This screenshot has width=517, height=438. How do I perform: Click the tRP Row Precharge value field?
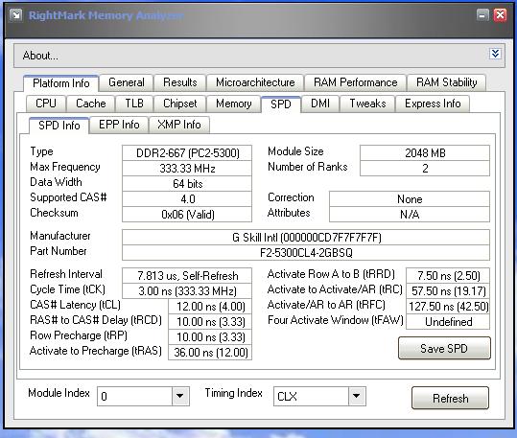[x=210, y=336]
